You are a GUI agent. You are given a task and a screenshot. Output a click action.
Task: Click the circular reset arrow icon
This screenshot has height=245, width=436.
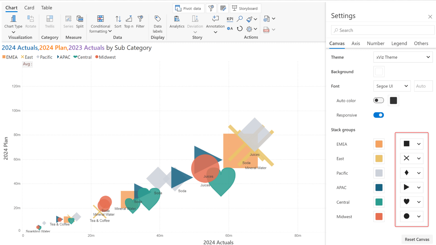[x=240, y=29]
